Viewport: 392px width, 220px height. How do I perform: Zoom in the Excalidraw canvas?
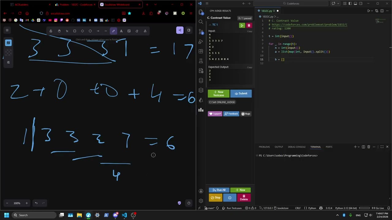[x=27, y=203]
